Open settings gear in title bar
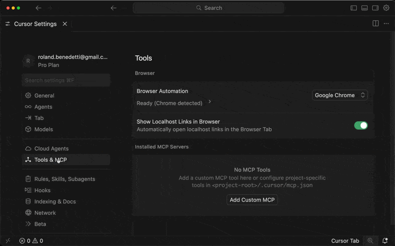 coord(386,8)
